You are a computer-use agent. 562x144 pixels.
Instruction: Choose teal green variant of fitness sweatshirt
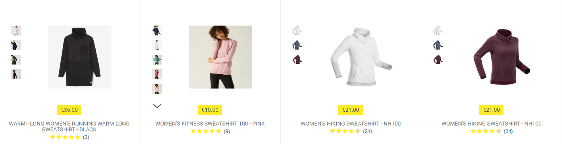[x=157, y=60]
